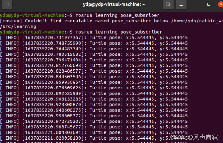The width and height of the screenshot is (223, 143).
Task: Click the log line with timestamp 1637835220.940600275
Action: 94,110
